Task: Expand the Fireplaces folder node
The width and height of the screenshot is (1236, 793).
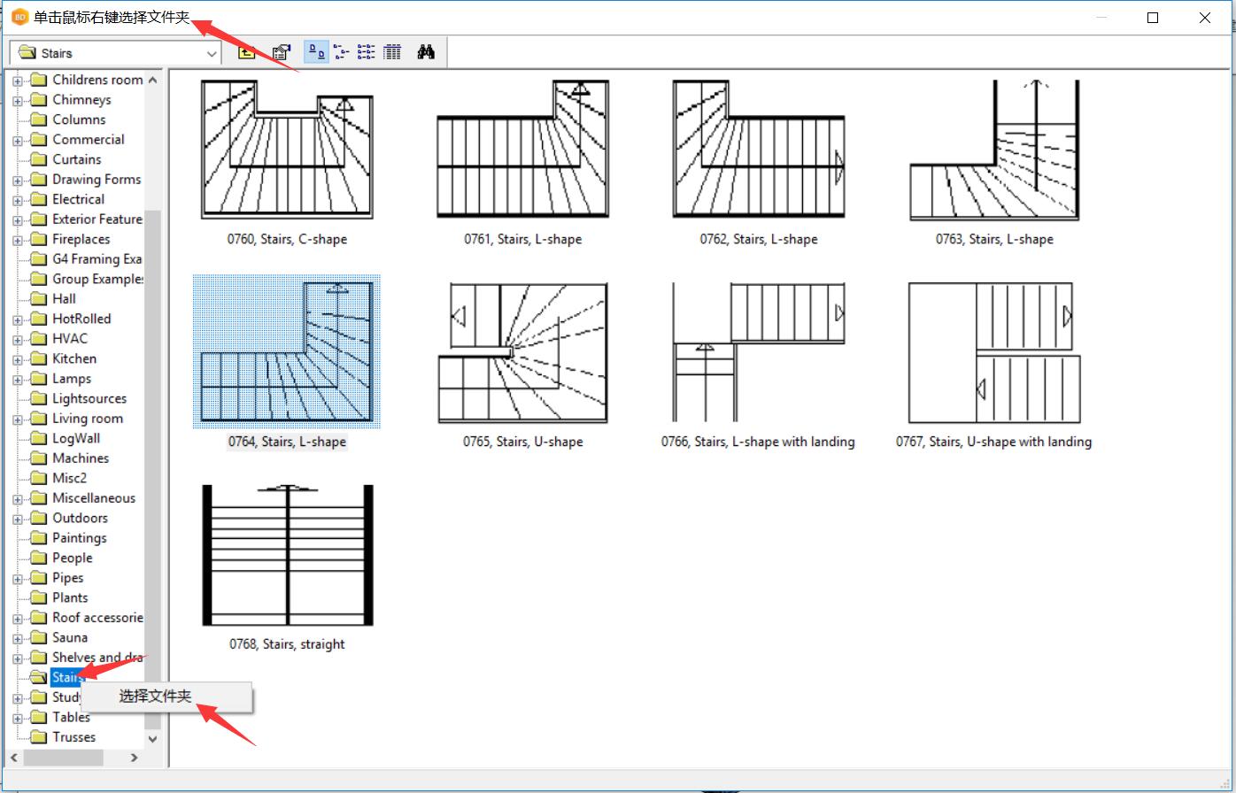Action: pos(17,240)
